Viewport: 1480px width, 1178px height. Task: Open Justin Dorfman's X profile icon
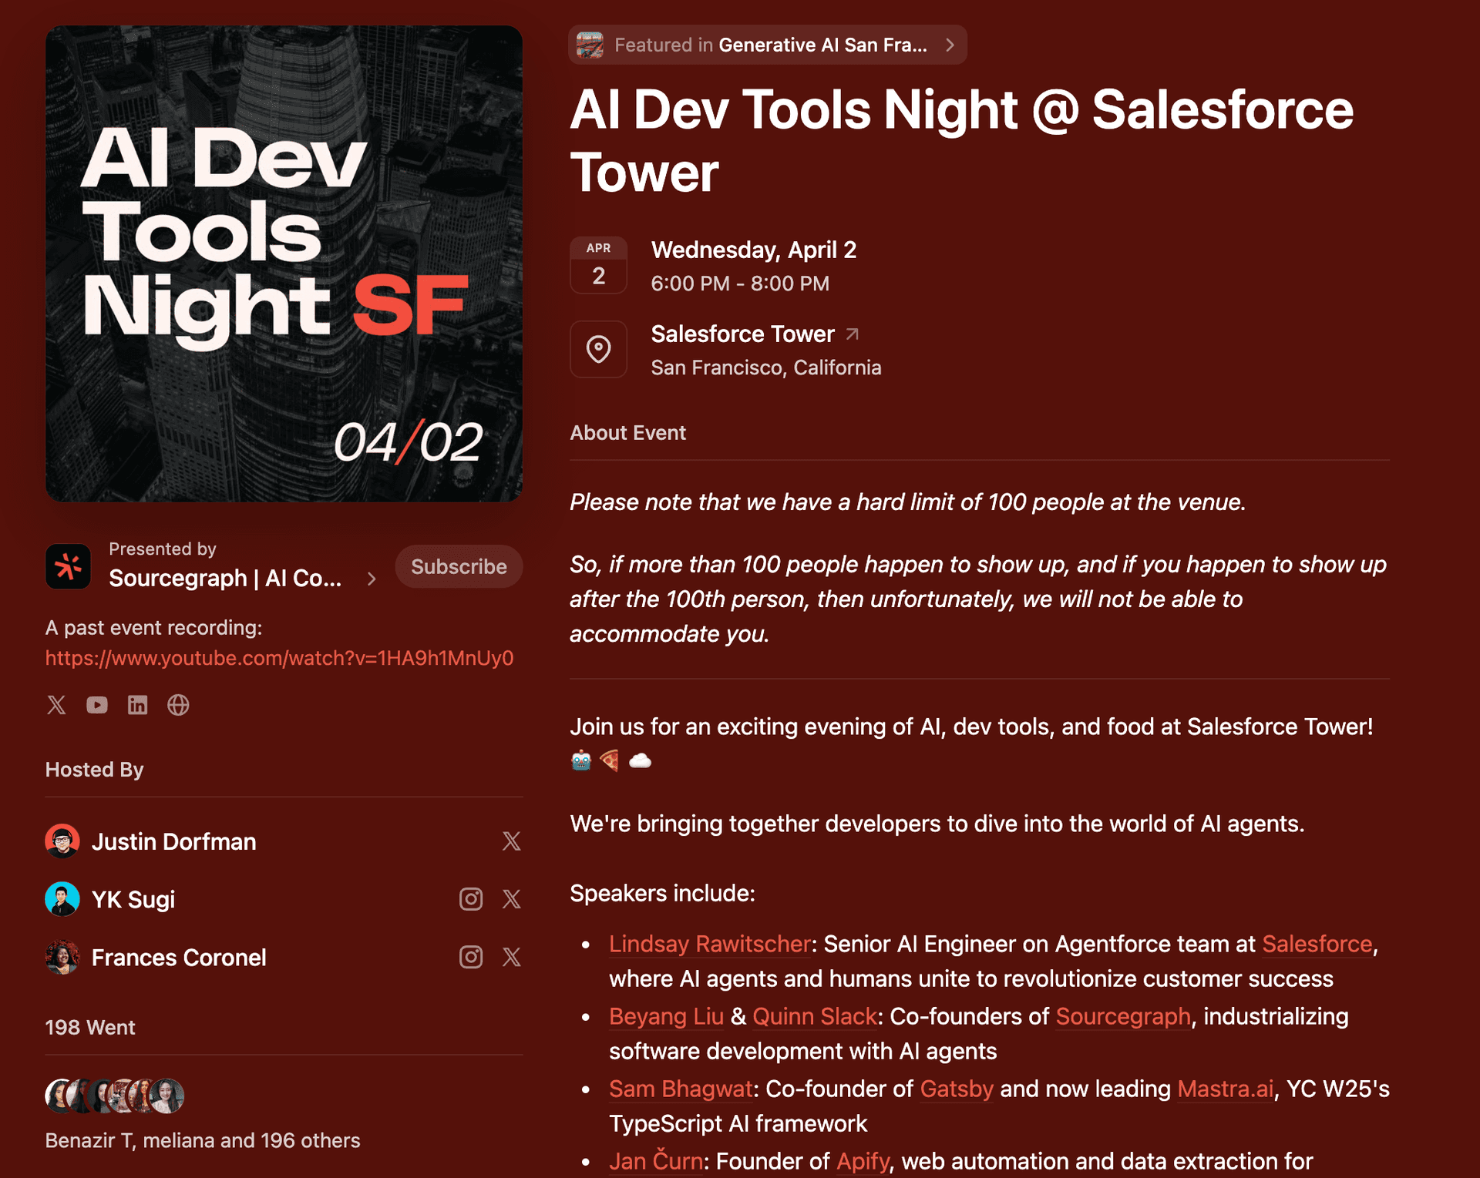tap(511, 841)
